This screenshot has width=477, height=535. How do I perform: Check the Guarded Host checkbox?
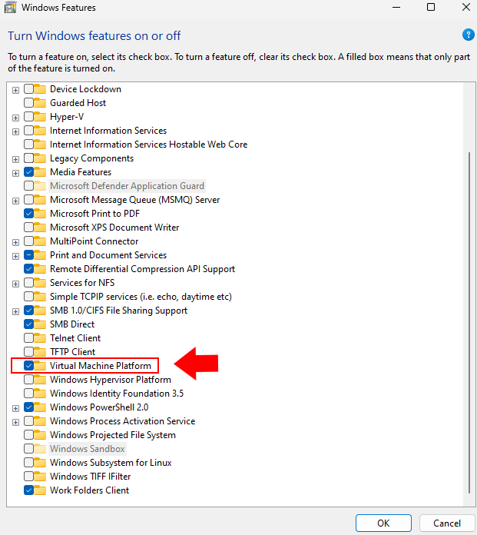coord(28,103)
